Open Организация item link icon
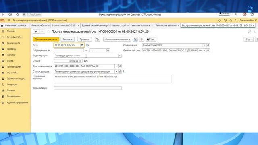 pos(208,45)
